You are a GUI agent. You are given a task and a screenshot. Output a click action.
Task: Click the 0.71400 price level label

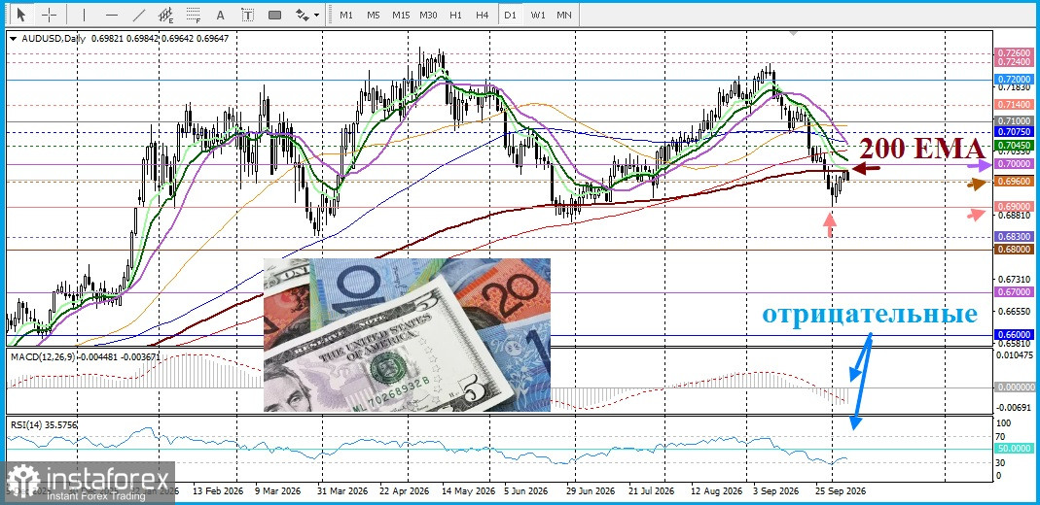click(1013, 105)
